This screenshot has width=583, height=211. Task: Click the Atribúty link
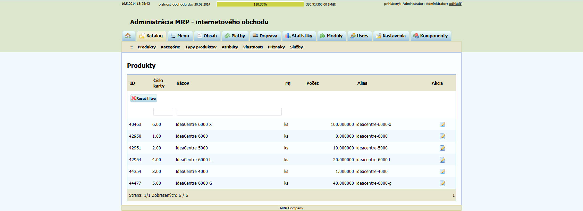[230, 47]
